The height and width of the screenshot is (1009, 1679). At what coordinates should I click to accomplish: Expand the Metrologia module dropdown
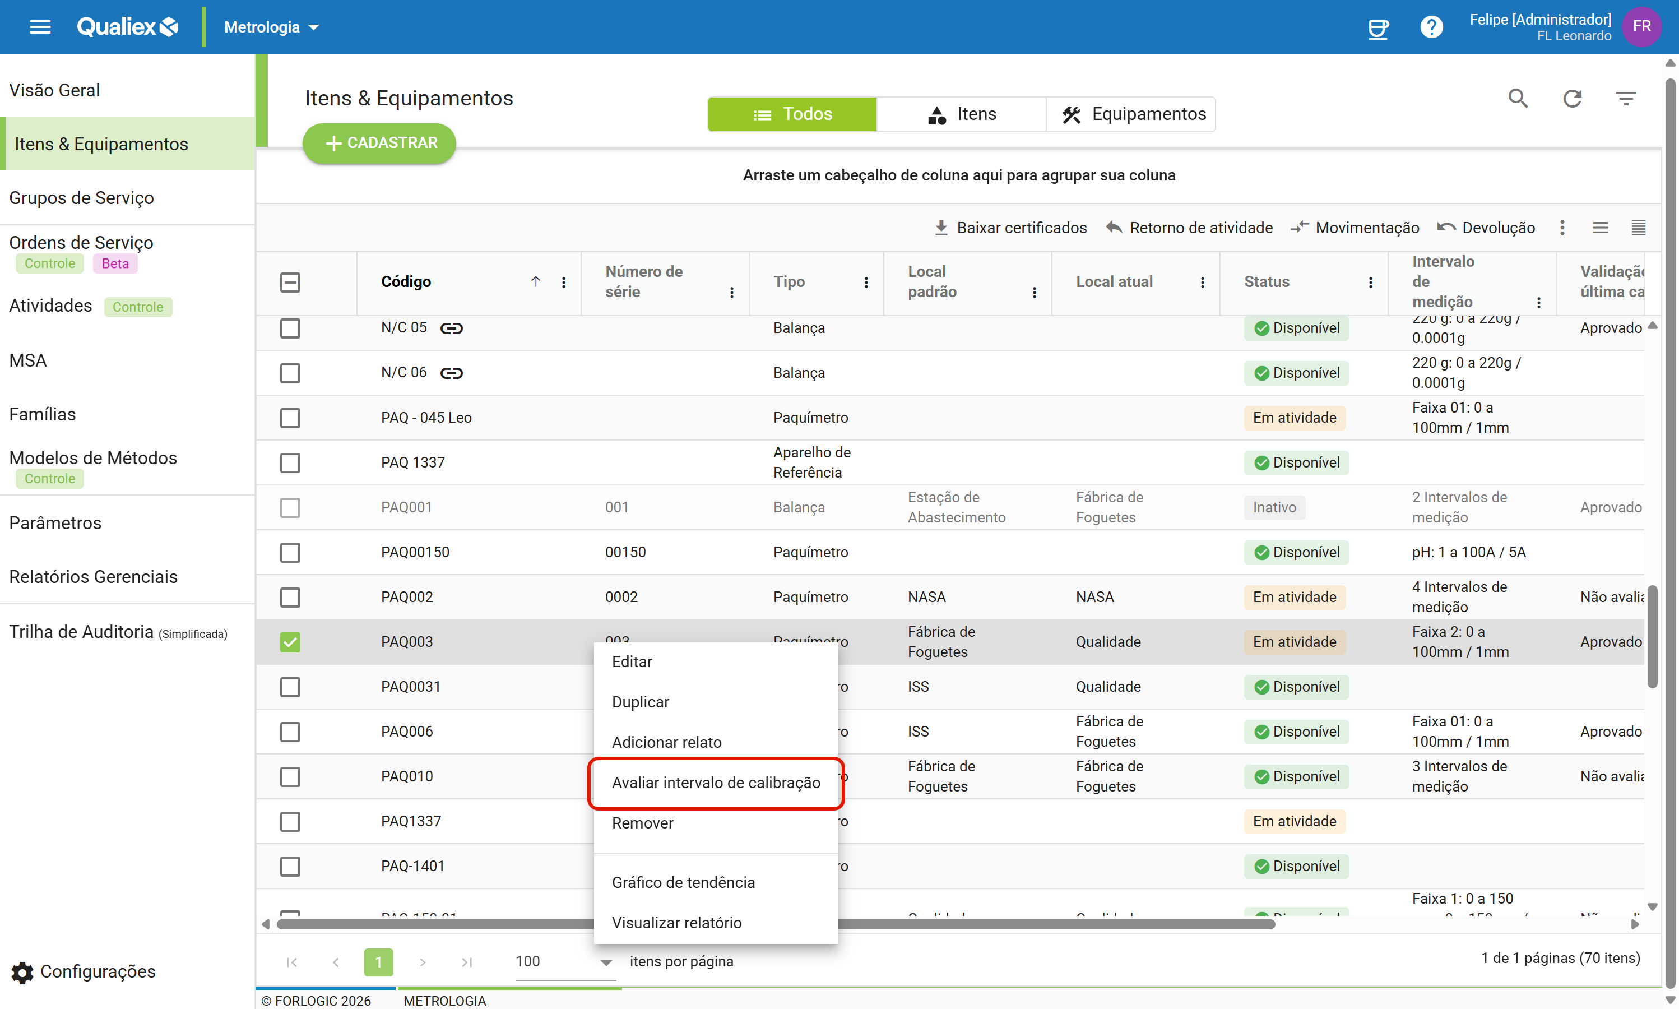pyautogui.click(x=271, y=27)
